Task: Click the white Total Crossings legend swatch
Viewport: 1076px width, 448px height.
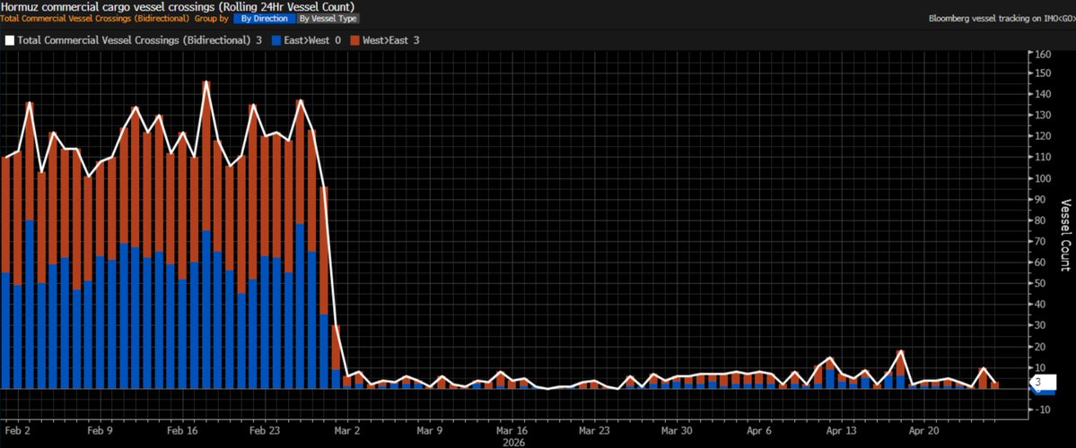Action: click(10, 40)
